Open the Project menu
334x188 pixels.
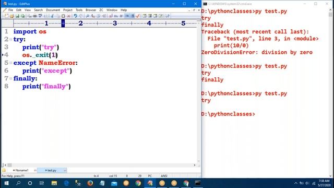pyautogui.click(x=68, y=10)
